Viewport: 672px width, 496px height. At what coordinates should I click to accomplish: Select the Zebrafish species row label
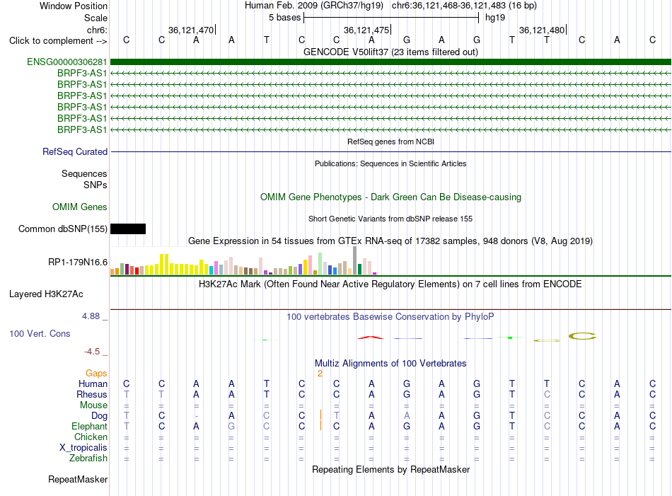click(88, 458)
